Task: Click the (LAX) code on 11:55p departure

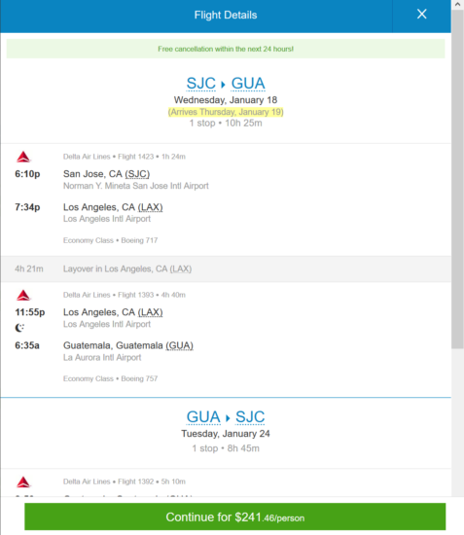Action: pos(150,312)
